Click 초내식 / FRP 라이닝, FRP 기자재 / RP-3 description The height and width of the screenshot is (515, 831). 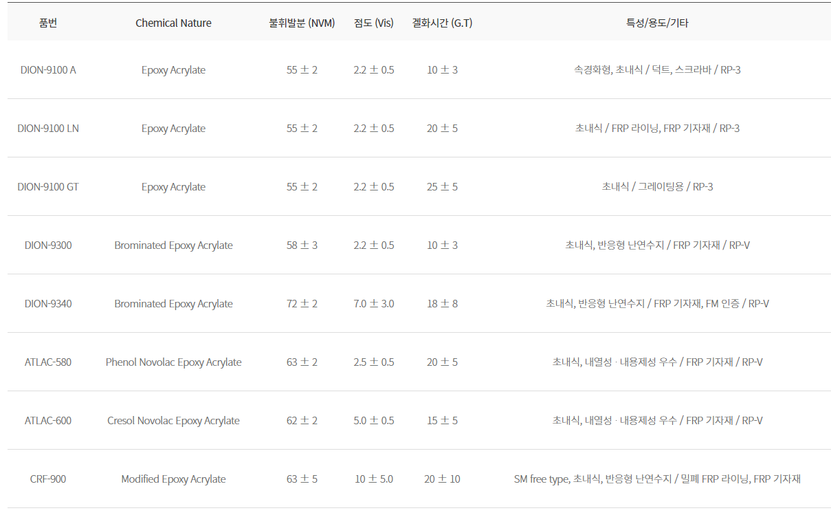pyautogui.click(x=657, y=129)
